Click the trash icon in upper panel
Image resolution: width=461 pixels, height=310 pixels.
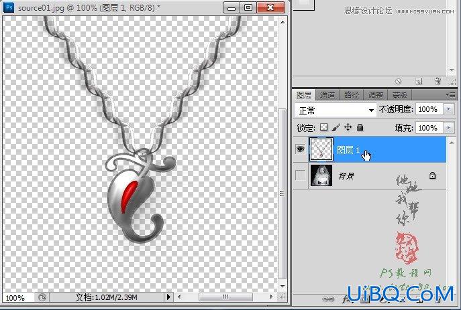pos(438,81)
